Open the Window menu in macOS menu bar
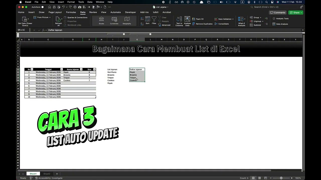 point(100,2)
